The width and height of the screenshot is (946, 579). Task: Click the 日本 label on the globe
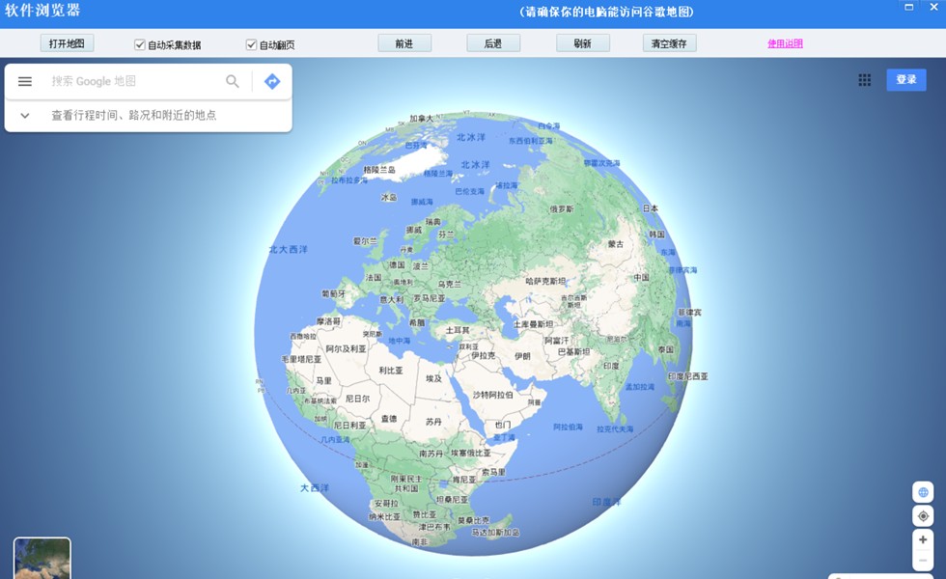[651, 208]
